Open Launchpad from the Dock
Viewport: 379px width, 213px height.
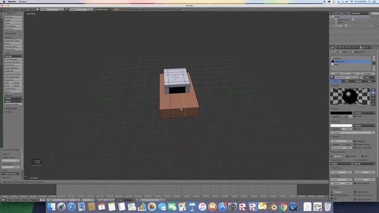[x=62, y=207]
